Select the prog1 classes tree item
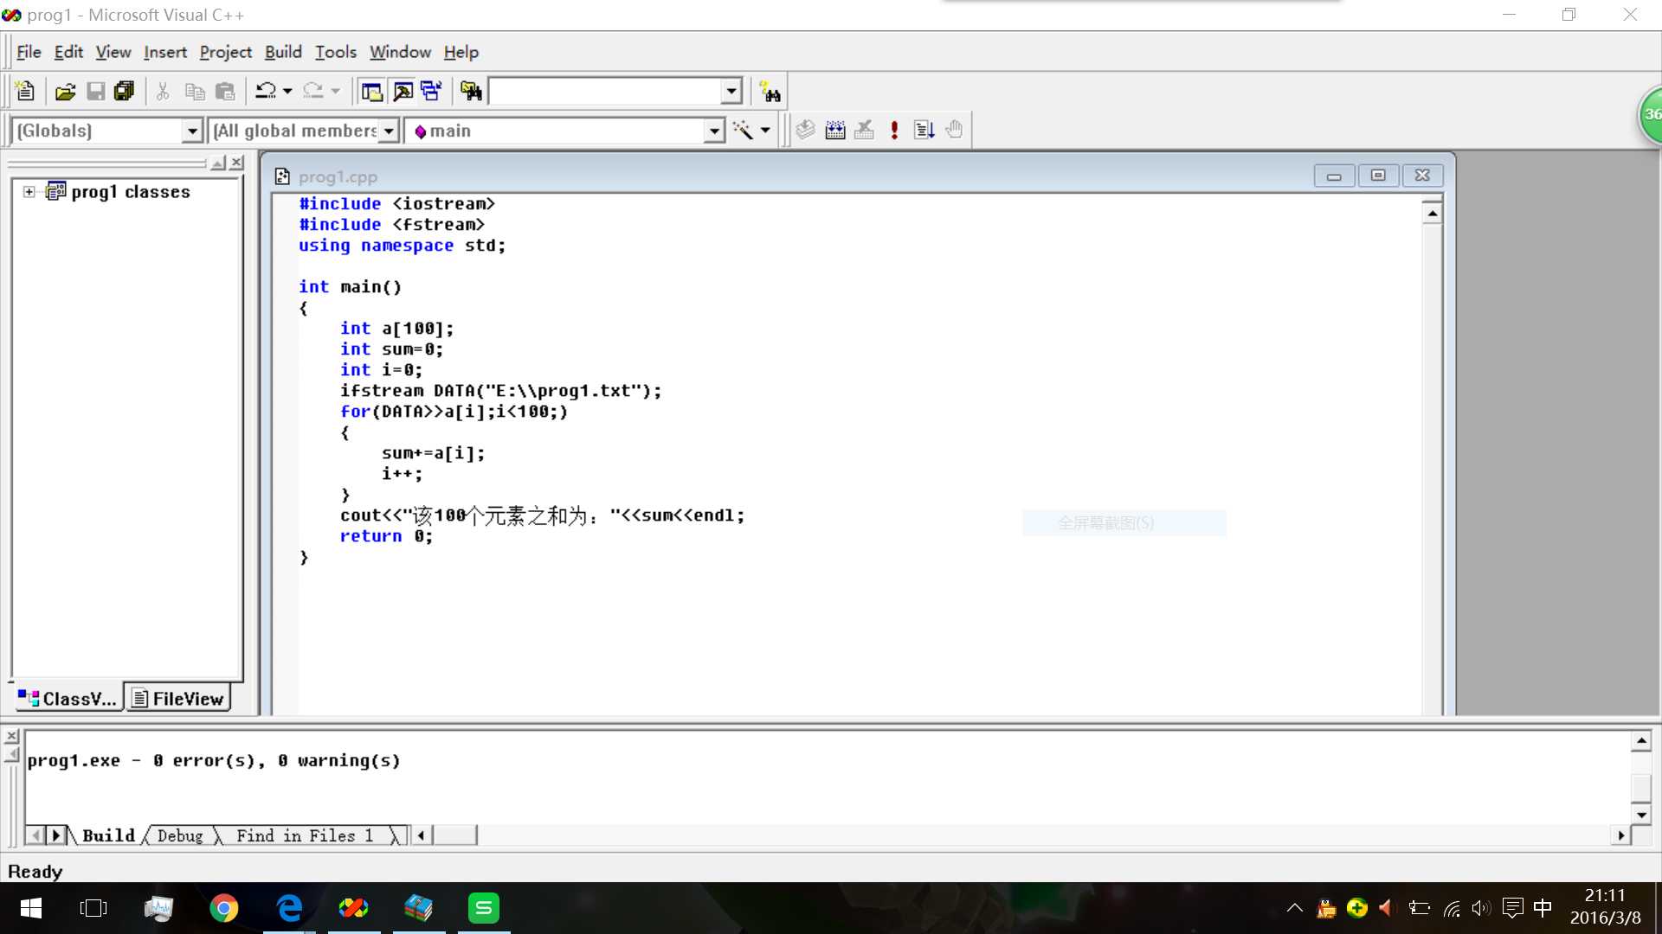Viewport: 1662px width, 934px height. 131,191
